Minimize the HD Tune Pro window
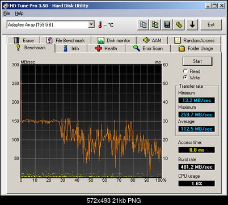228x205 pixels. [x=208, y=6]
